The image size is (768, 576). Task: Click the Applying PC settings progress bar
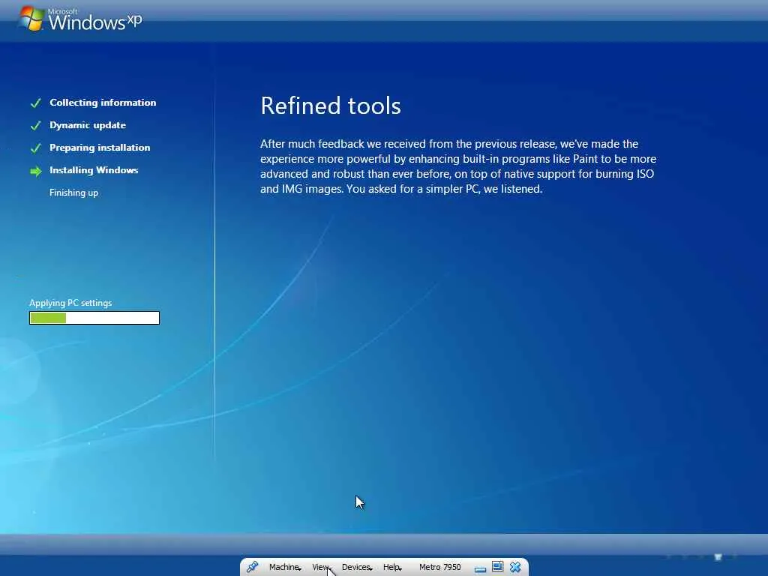(x=94, y=318)
